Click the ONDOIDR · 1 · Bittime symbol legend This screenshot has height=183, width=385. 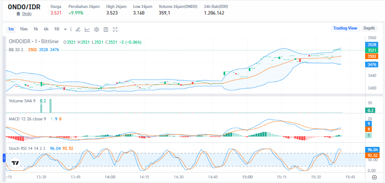point(34,41)
